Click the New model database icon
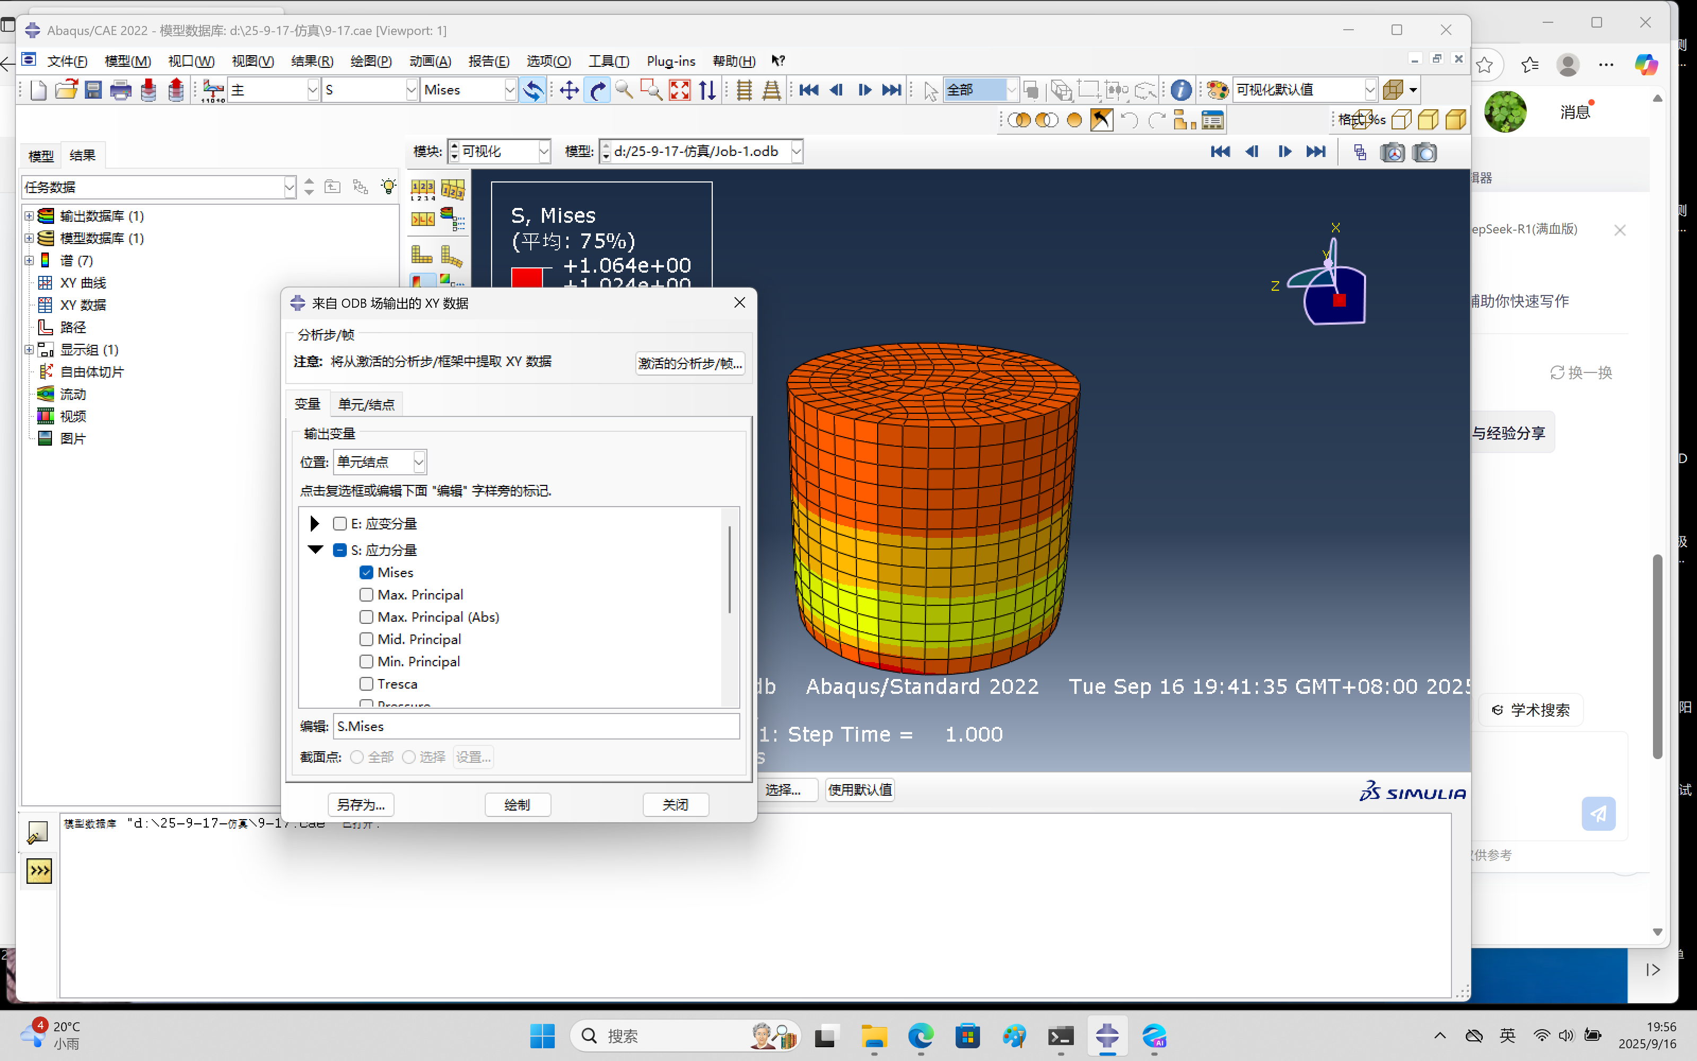Viewport: 1697px width, 1061px height. click(x=38, y=91)
